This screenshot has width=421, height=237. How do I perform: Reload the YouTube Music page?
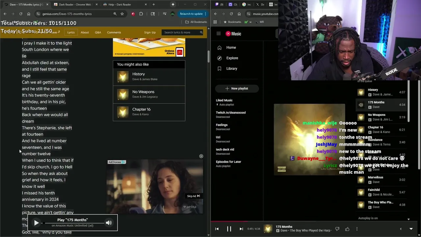coord(231,14)
